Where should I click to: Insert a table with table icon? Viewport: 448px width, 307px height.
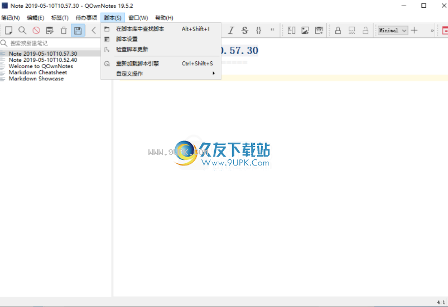click(x=319, y=30)
